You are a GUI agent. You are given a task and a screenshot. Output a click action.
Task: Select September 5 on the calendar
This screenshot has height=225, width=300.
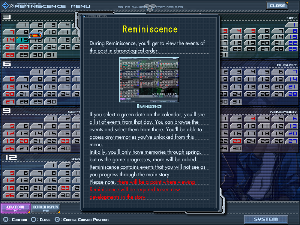pyautogui.click(x=9, y=126)
